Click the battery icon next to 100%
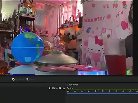The image size is (138, 103). (50, 88)
